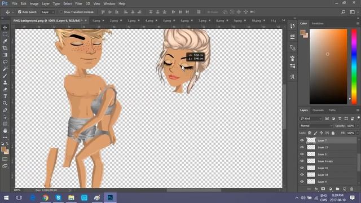Open the Kind filter dropdown

[x=311, y=118]
